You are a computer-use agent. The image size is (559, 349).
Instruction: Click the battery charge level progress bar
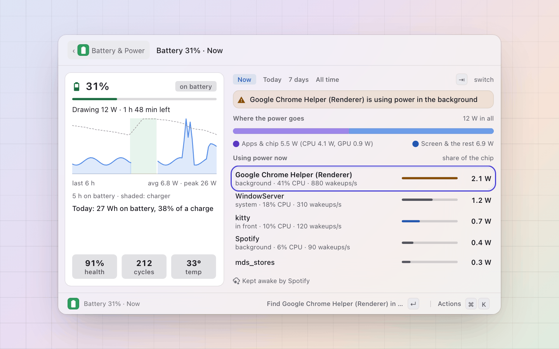144,99
